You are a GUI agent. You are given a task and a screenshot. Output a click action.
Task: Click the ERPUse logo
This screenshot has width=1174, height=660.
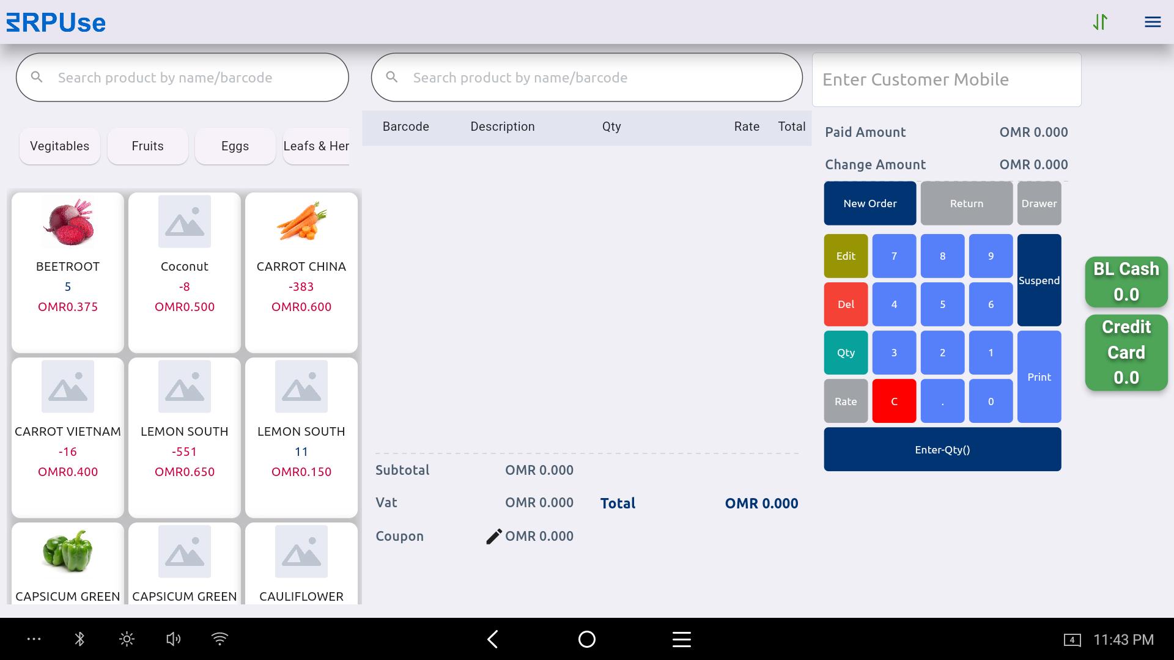[56, 23]
